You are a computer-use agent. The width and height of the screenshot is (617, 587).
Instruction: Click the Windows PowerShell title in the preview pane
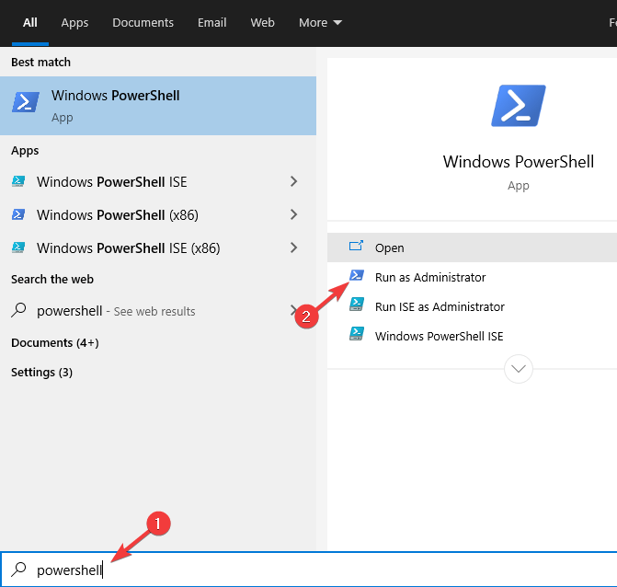tap(519, 162)
